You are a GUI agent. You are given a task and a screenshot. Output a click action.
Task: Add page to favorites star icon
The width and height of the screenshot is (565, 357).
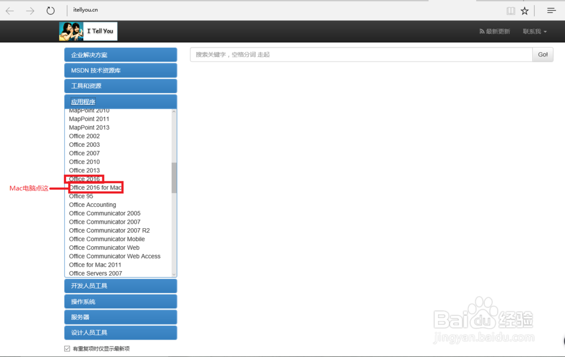525,11
